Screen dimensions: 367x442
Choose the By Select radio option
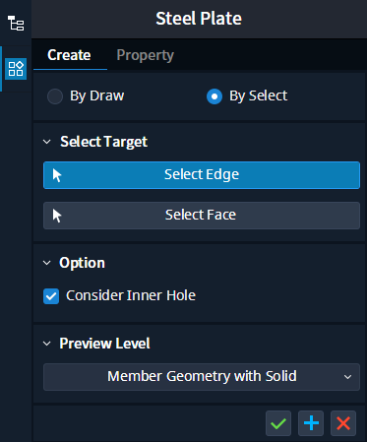coord(214,96)
